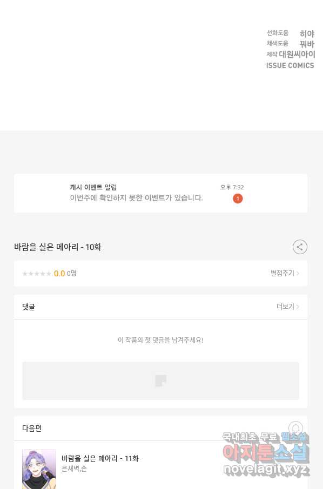Image resolution: width=323 pixels, height=489 pixels.
Task: Click the ISSUE COMICS credit text
Action: [290, 65]
